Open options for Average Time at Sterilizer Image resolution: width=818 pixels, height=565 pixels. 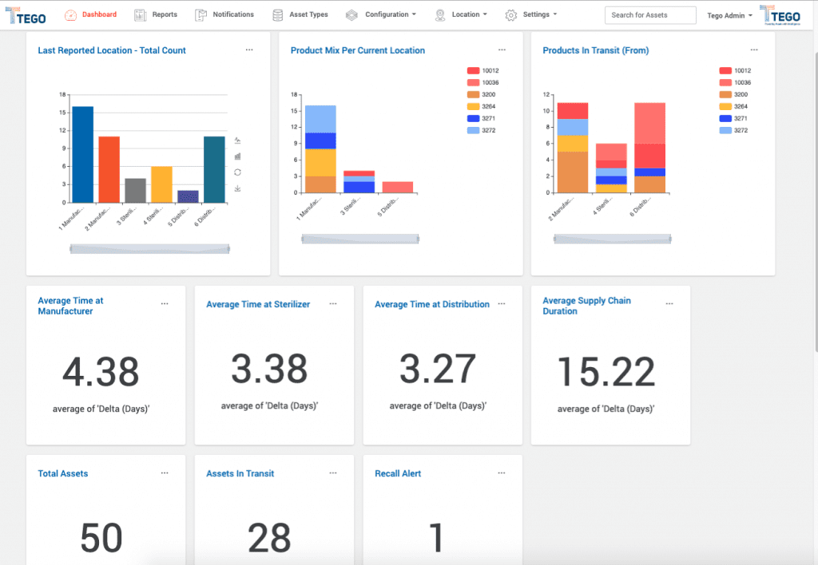click(333, 303)
